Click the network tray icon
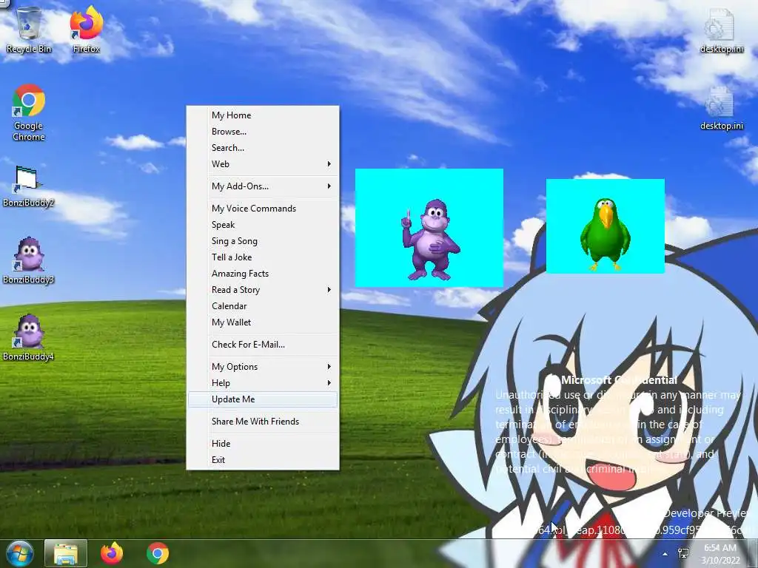 [683, 553]
